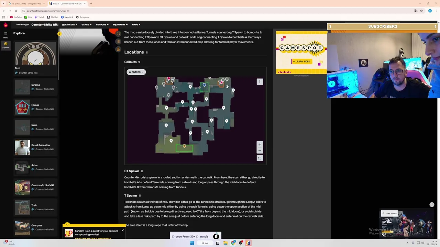This screenshot has width=440, height=247.
Task: Click the edit icon beside CT Spawn heading
Action: click(x=142, y=171)
